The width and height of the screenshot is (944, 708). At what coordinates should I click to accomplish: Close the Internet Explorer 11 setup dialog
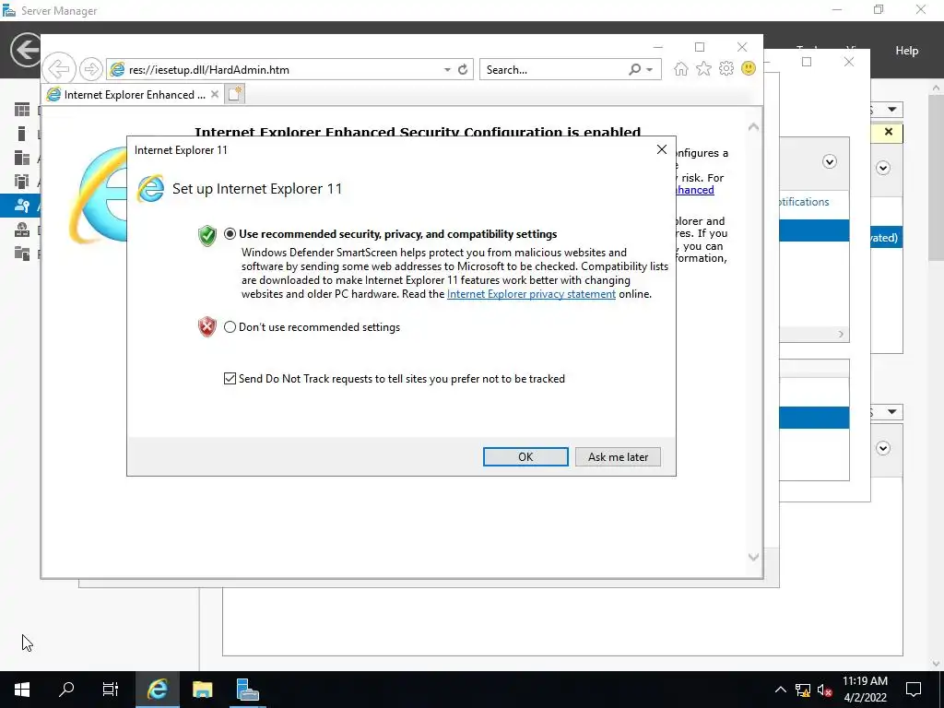pyautogui.click(x=662, y=149)
